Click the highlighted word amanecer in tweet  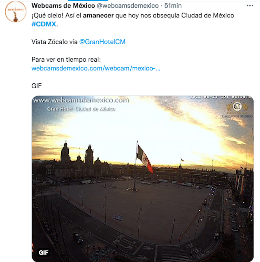(x=98, y=15)
